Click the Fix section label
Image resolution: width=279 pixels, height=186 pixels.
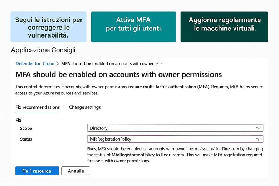click(x=19, y=121)
